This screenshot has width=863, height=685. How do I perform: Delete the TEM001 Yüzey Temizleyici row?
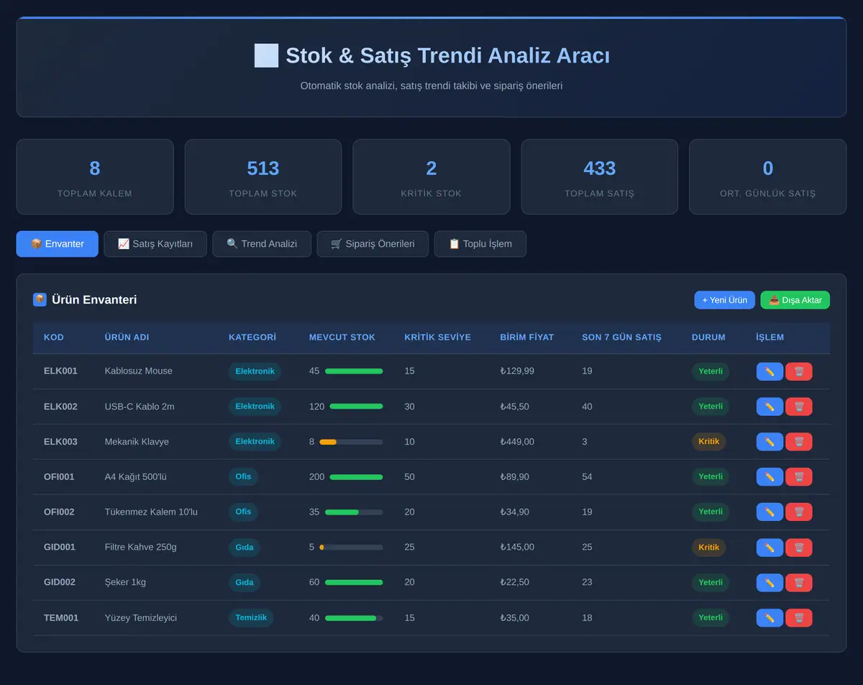799,618
